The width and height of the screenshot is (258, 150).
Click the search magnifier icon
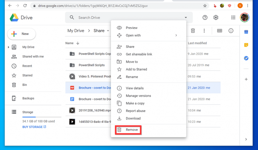[72, 17]
